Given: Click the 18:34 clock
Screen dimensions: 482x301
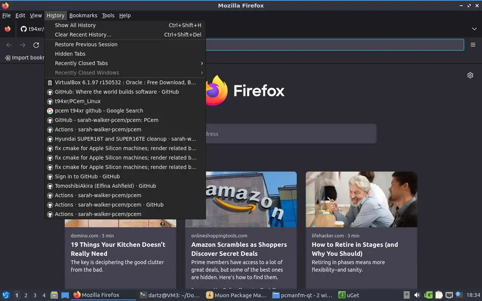Looking at the screenshot, I should (473, 295).
